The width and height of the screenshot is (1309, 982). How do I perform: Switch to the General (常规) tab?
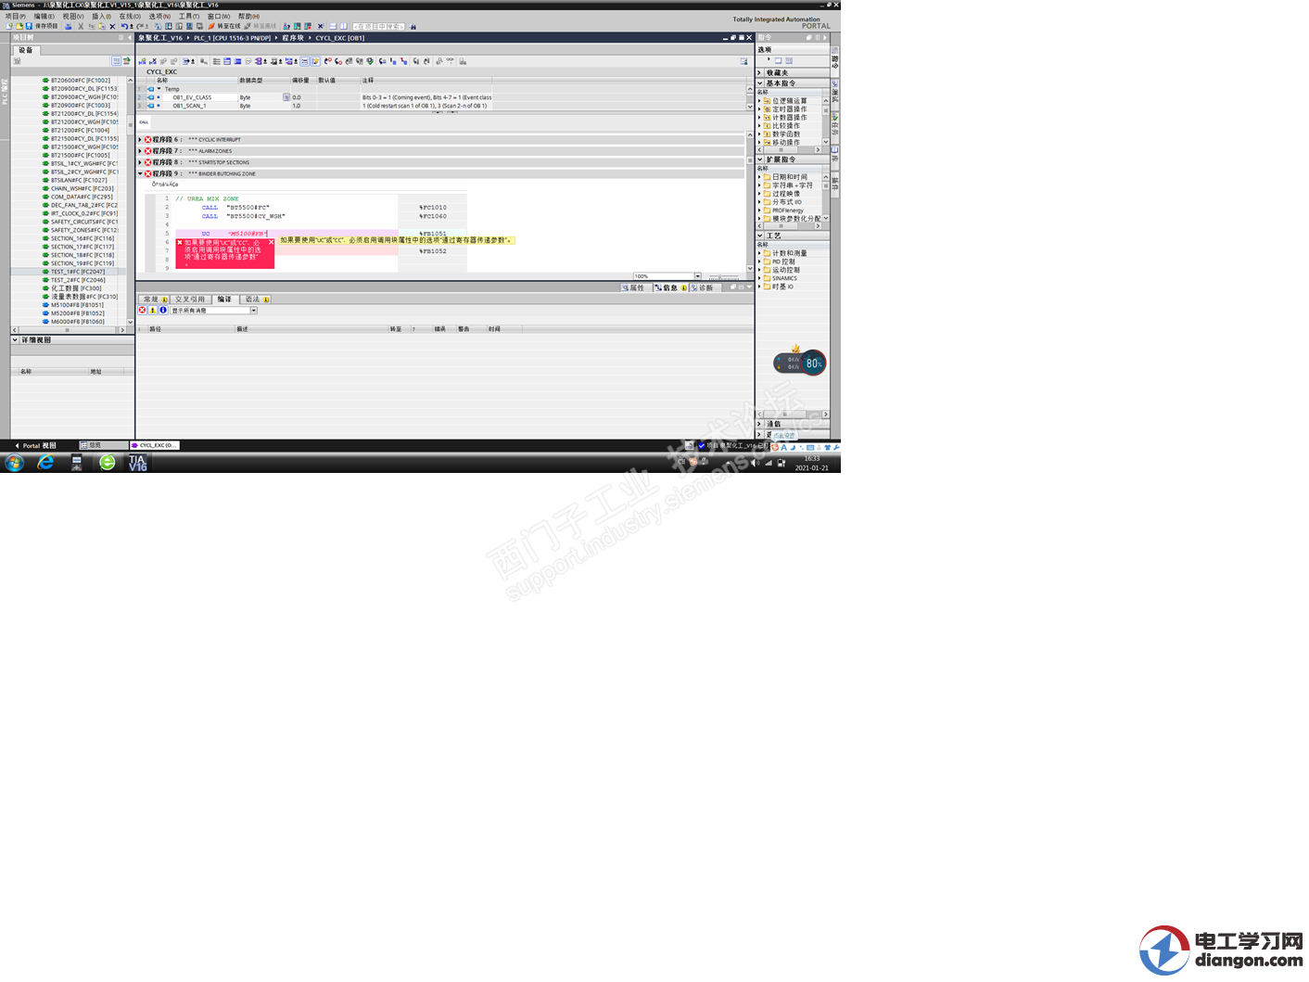tap(154, 300)
